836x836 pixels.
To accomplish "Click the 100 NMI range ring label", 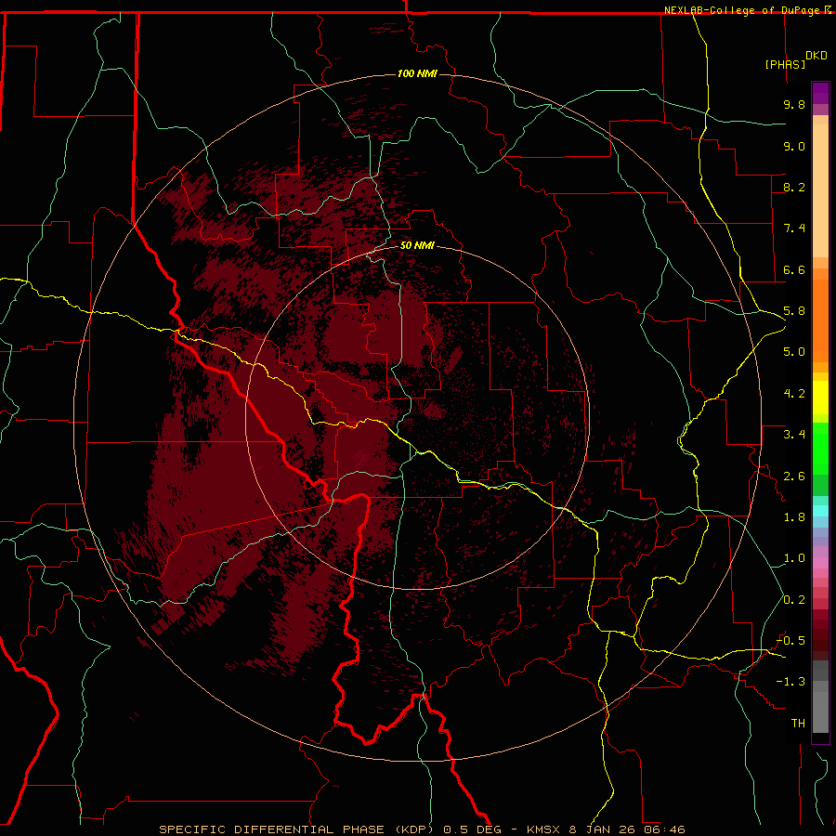I will coord(417,73).
